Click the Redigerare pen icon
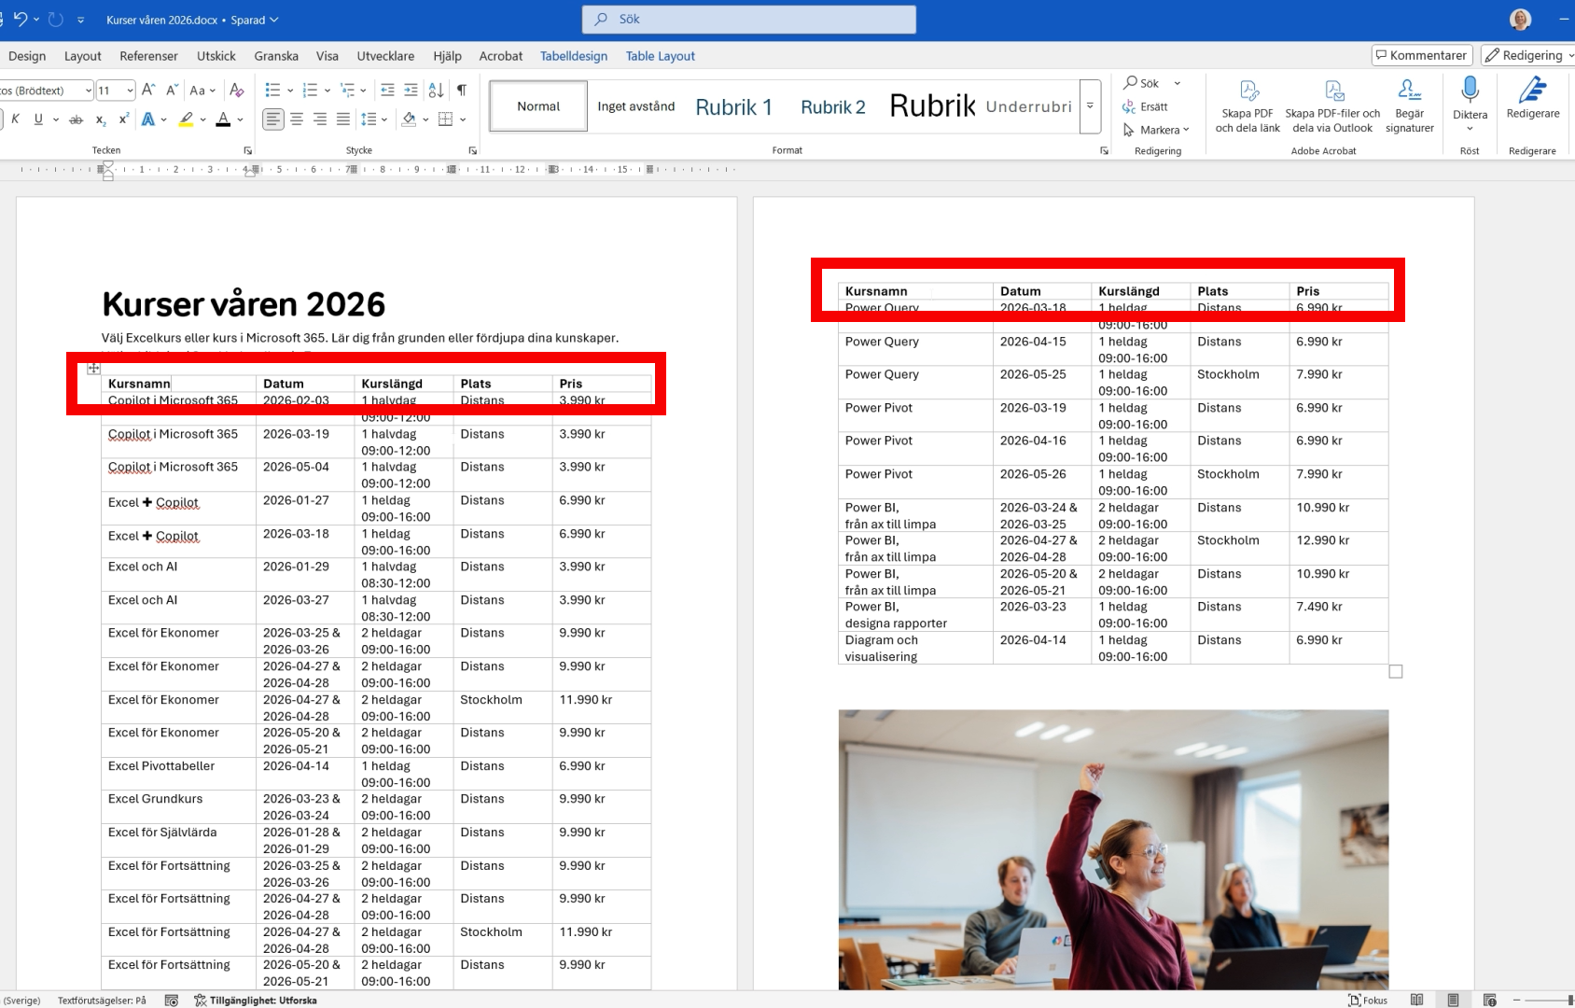1575x1008 pixels. click(1532, 91)
